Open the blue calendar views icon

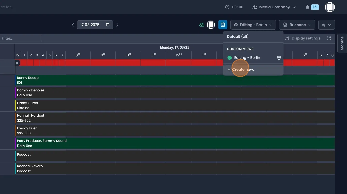click(x=223, y=25)
